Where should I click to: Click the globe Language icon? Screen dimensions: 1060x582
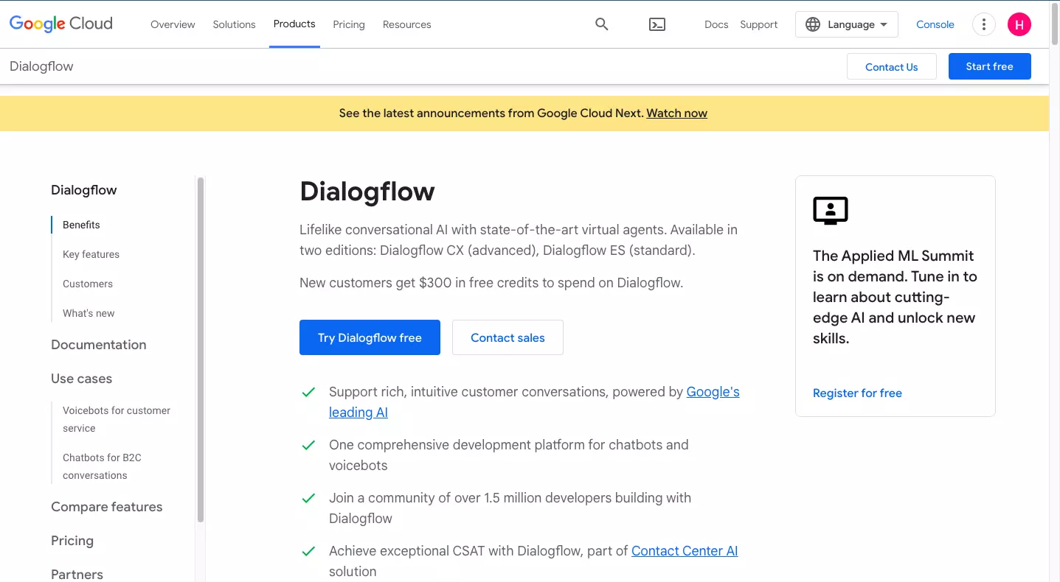(813, 24)
